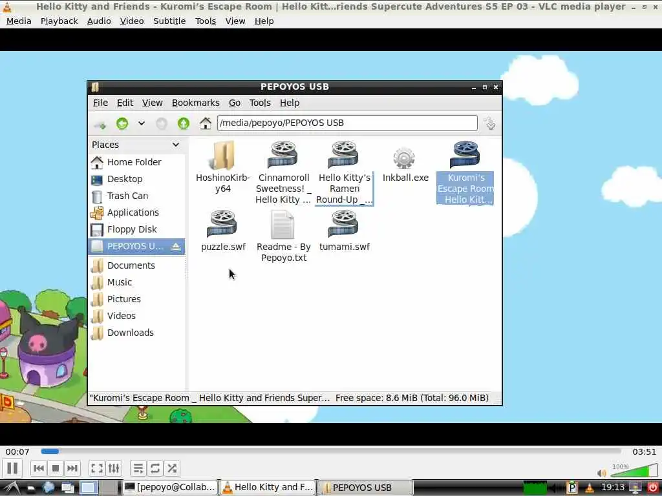This screenshot has height=496, width=662.
Task: Go up to parent folder
Action: 183,123
